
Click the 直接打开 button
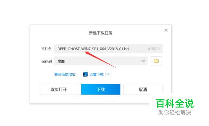point(59,89)
